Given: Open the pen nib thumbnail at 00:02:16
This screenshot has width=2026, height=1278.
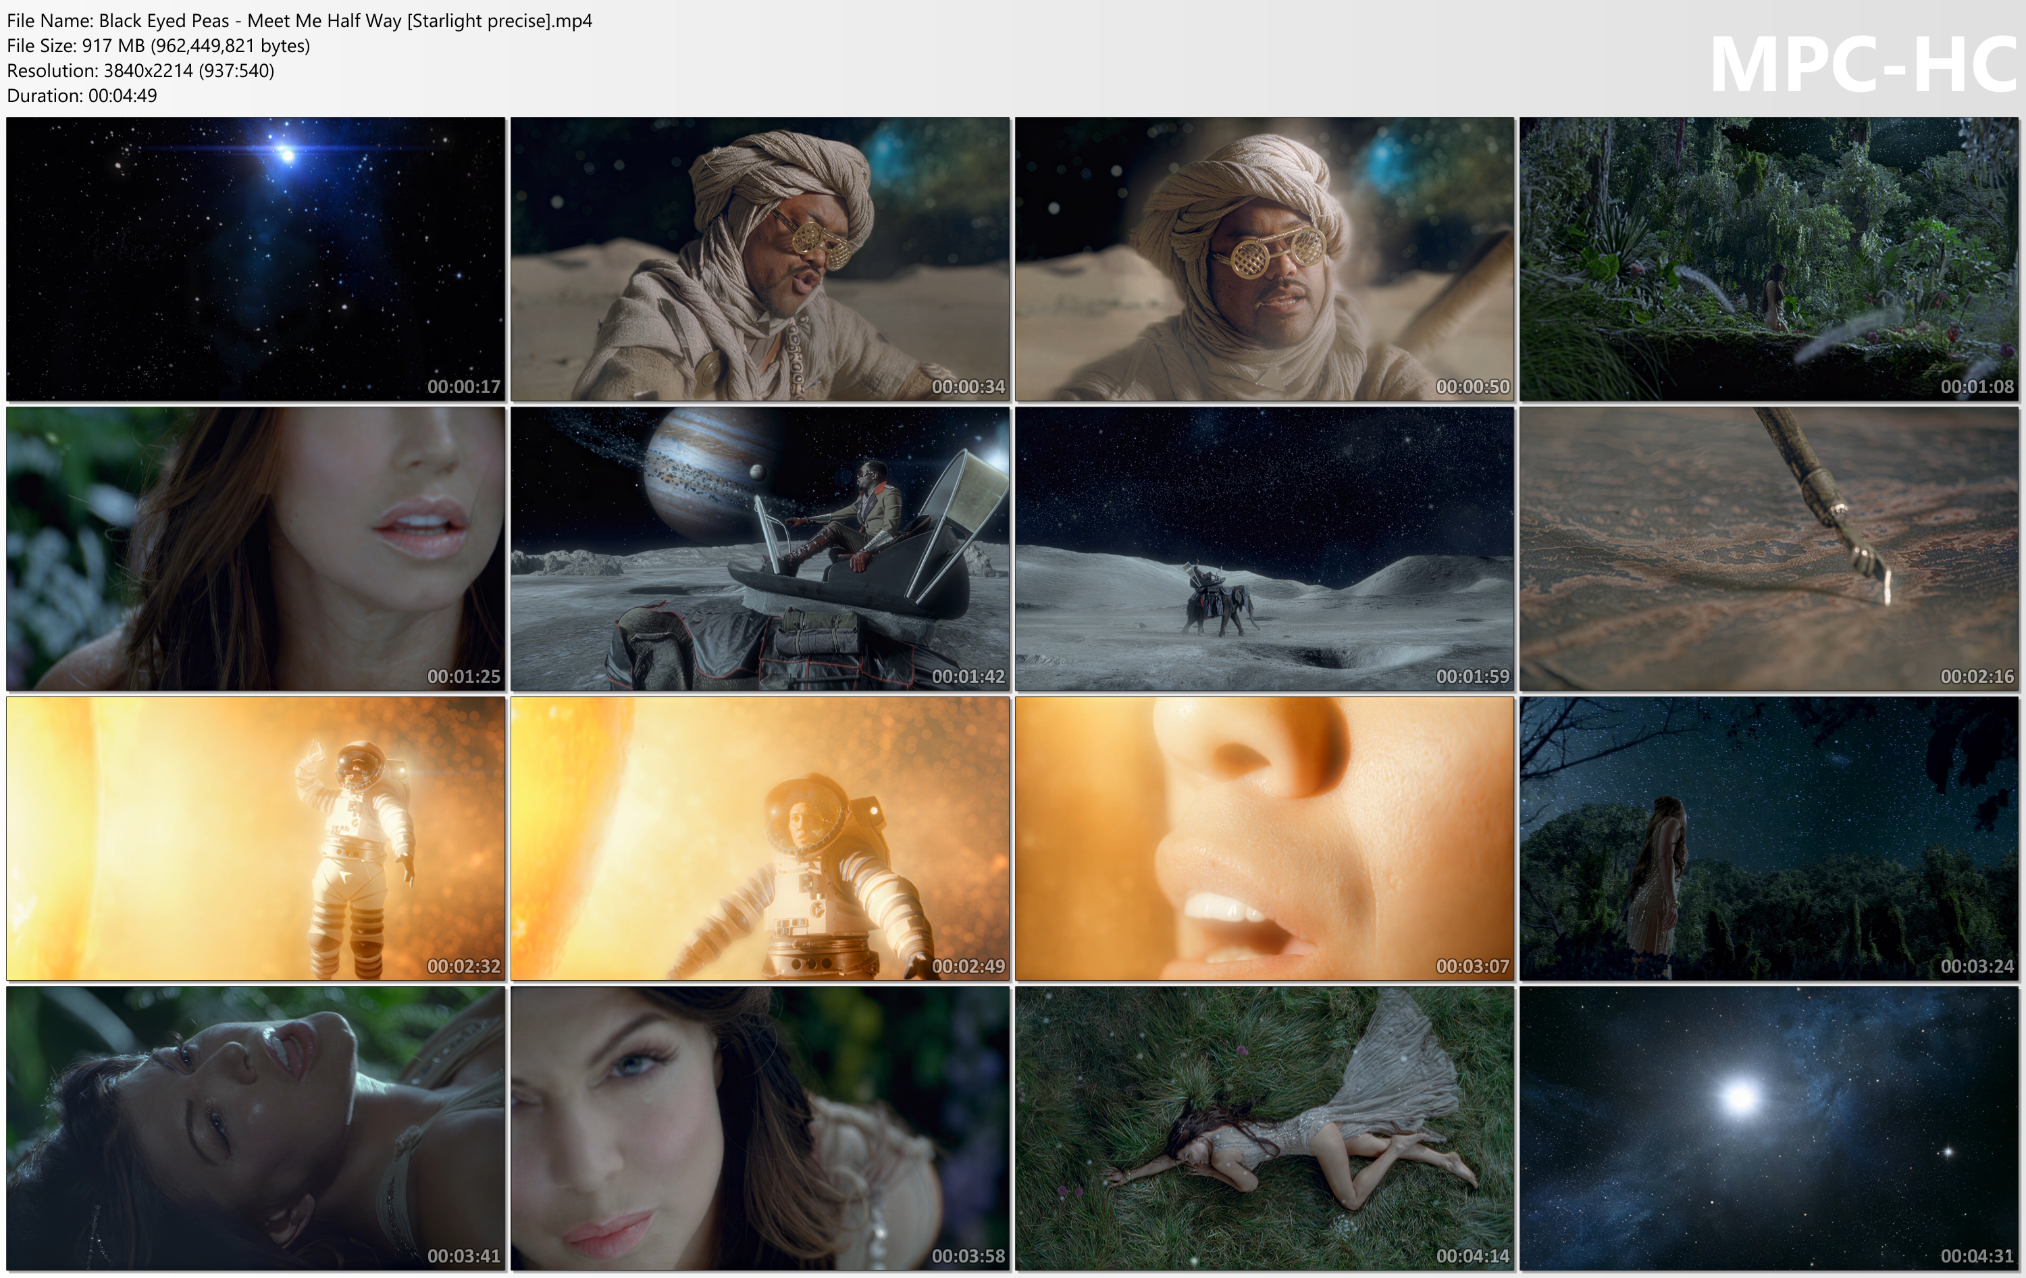Looking at the screenshot, I should [x=1769, y=548].
